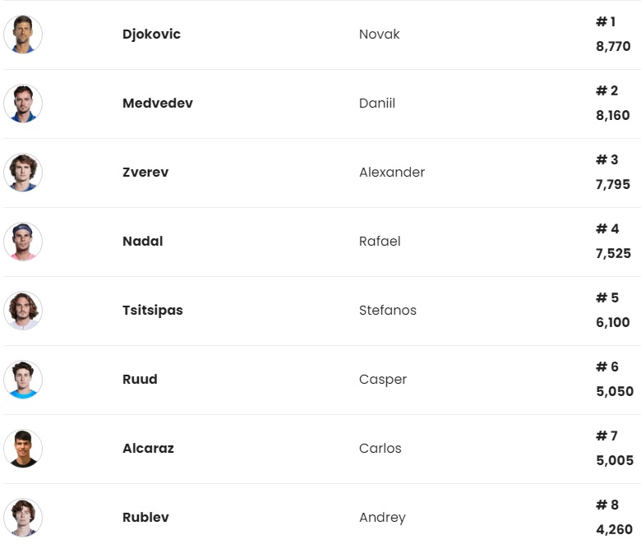Screen dimensions: 641x544
Task: Select Alcaraz's profile avatar
Action: point(23,449)
